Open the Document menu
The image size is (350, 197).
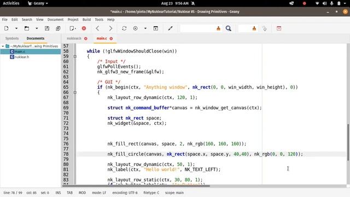pyautogui.click(x=55, y=20)
